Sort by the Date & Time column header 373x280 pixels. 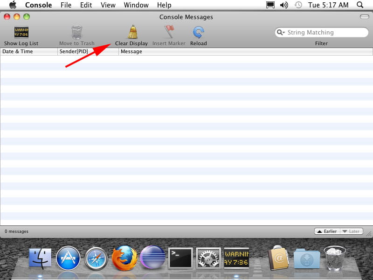click(x=29, y=51)
